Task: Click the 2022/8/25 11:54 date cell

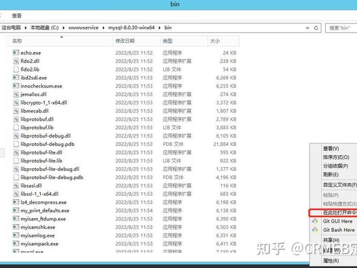Action: coord(134,210)
